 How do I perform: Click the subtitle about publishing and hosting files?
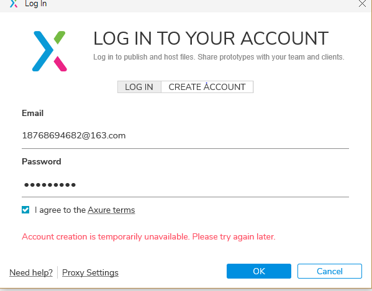coord(219,57)
